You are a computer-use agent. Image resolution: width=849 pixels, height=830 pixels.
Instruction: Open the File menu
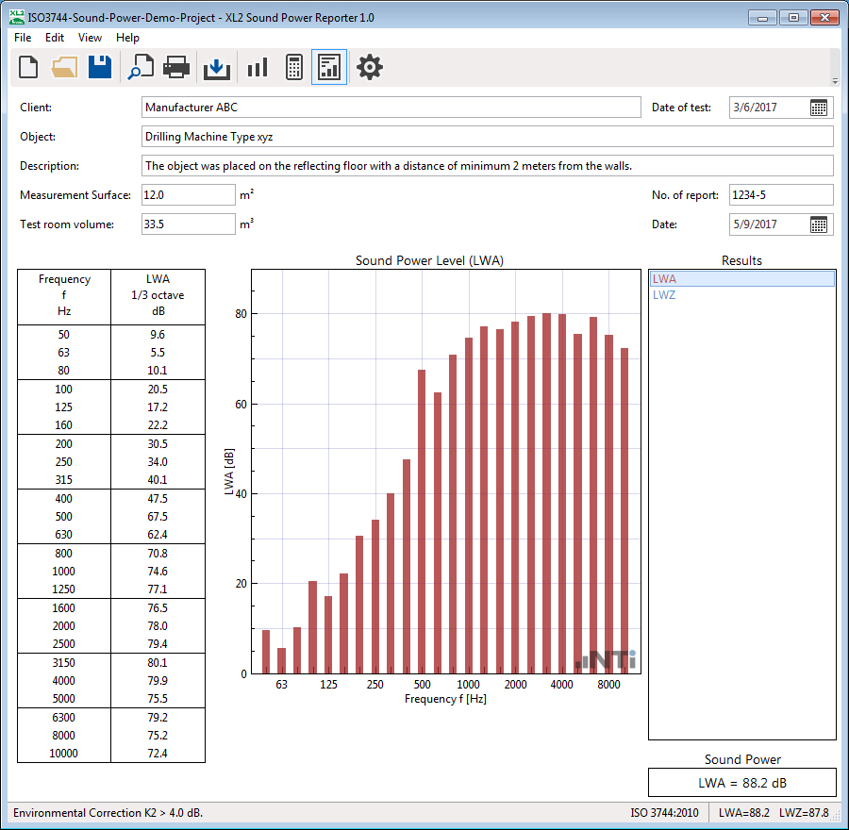[23, 38]
